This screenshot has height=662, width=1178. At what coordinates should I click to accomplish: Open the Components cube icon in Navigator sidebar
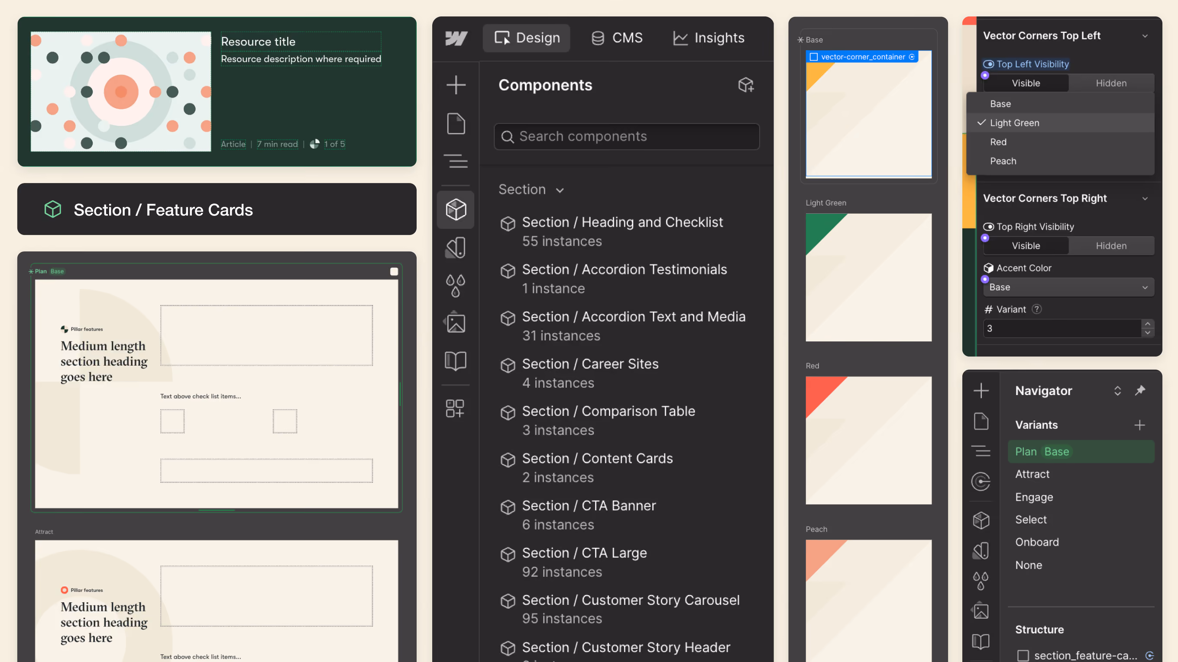tap(981, 521)
